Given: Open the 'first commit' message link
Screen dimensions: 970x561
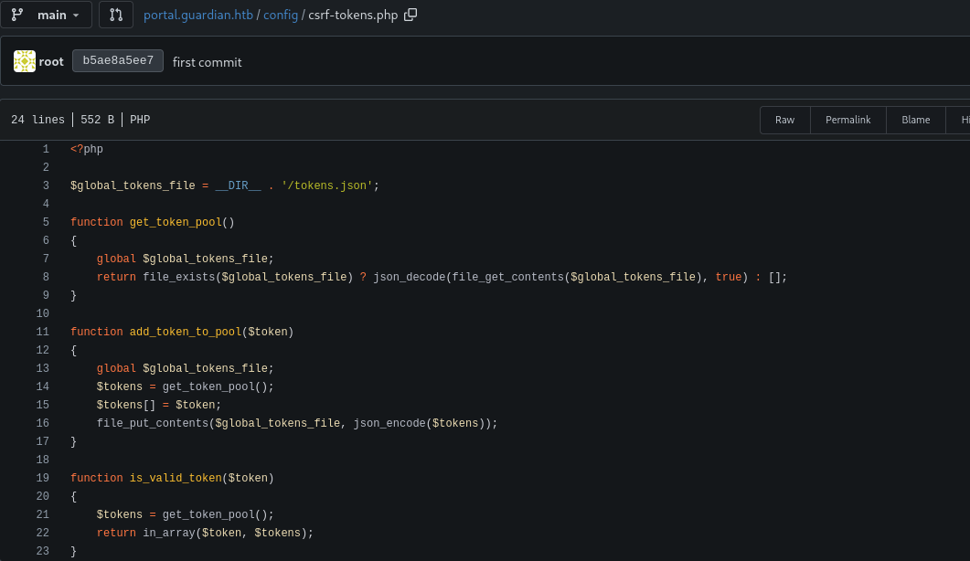Looking at the screenshot, I should point(208,62).
